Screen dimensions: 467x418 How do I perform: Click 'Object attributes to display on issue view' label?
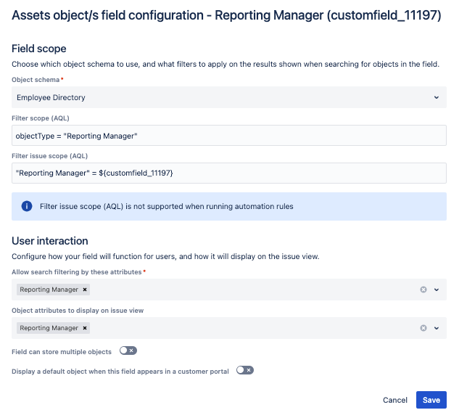click(78, 311)
